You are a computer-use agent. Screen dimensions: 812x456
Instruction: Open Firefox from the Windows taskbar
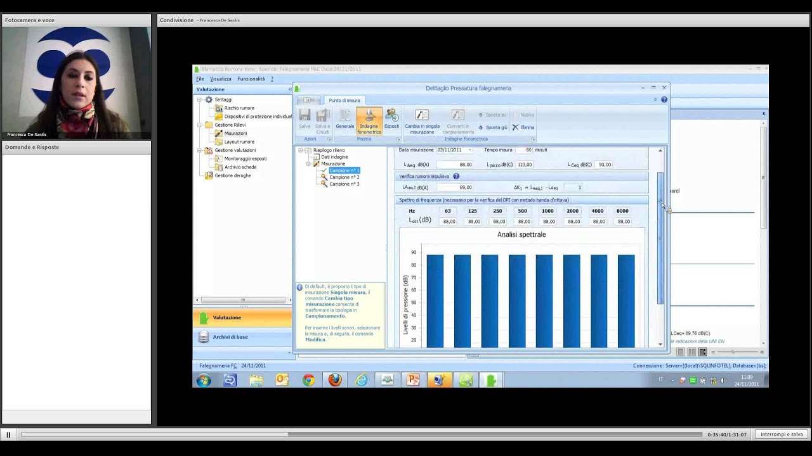point(335,379)
